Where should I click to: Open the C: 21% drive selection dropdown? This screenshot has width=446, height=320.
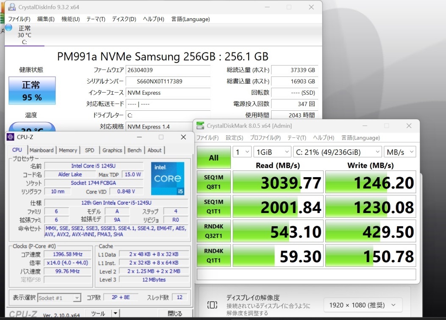tap(337, 152)
